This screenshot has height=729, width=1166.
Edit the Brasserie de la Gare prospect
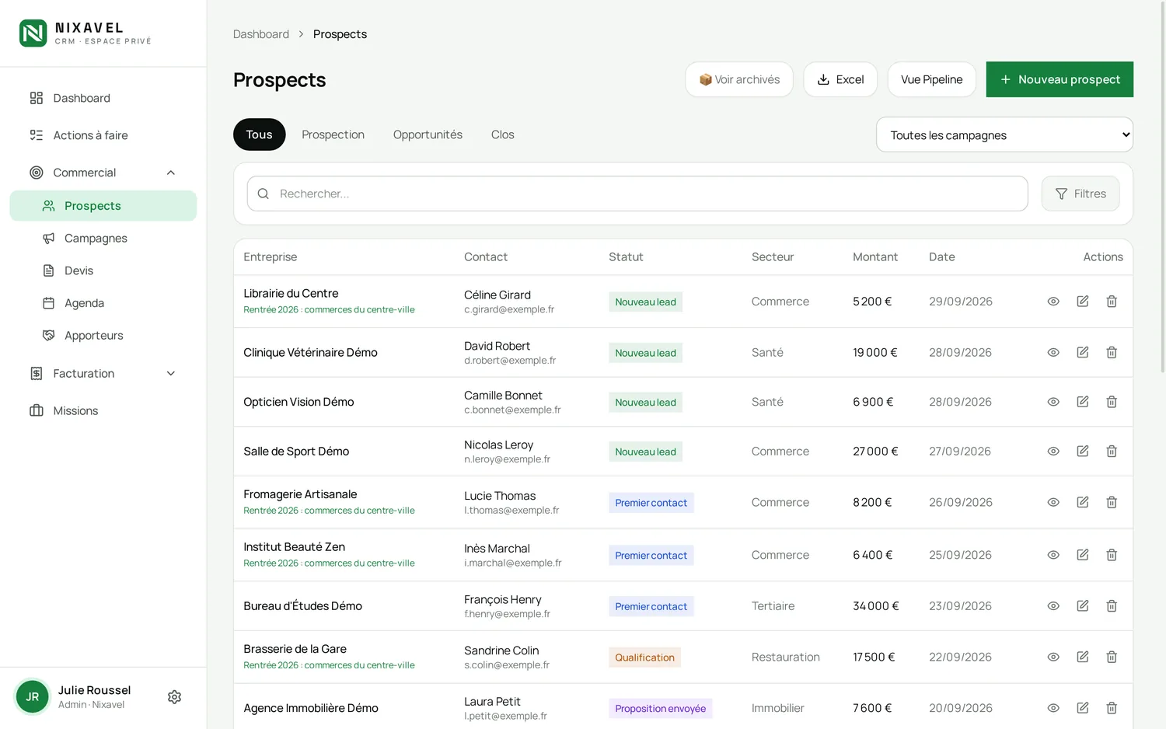pos(1083,657)
